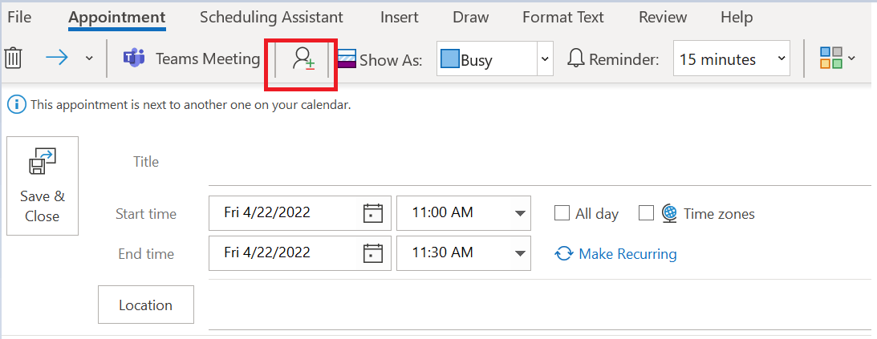
Task: Click the Reminder bell icon
Action: (576, 59)
